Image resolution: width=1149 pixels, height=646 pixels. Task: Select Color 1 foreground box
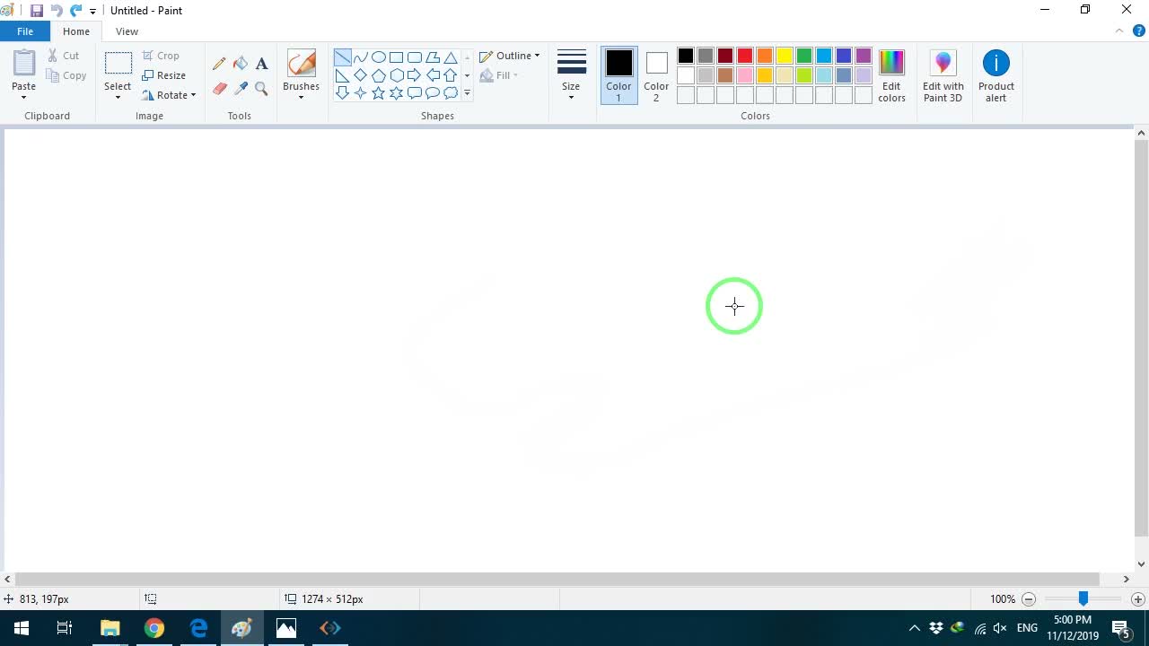[618, 74]
